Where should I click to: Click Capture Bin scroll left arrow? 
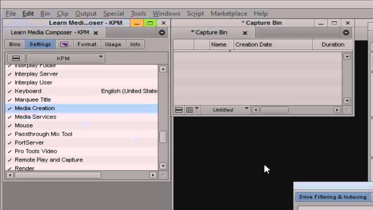tap(256, 110)
